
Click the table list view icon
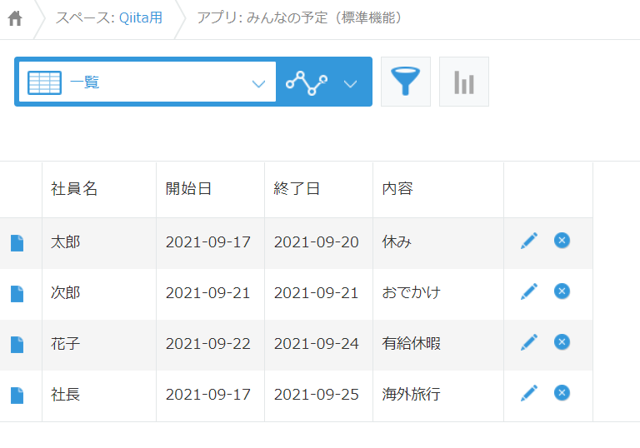click(x=44, y=82)
